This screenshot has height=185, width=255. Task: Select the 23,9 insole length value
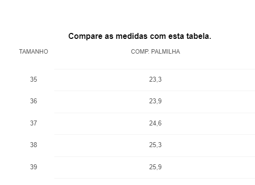155,101
